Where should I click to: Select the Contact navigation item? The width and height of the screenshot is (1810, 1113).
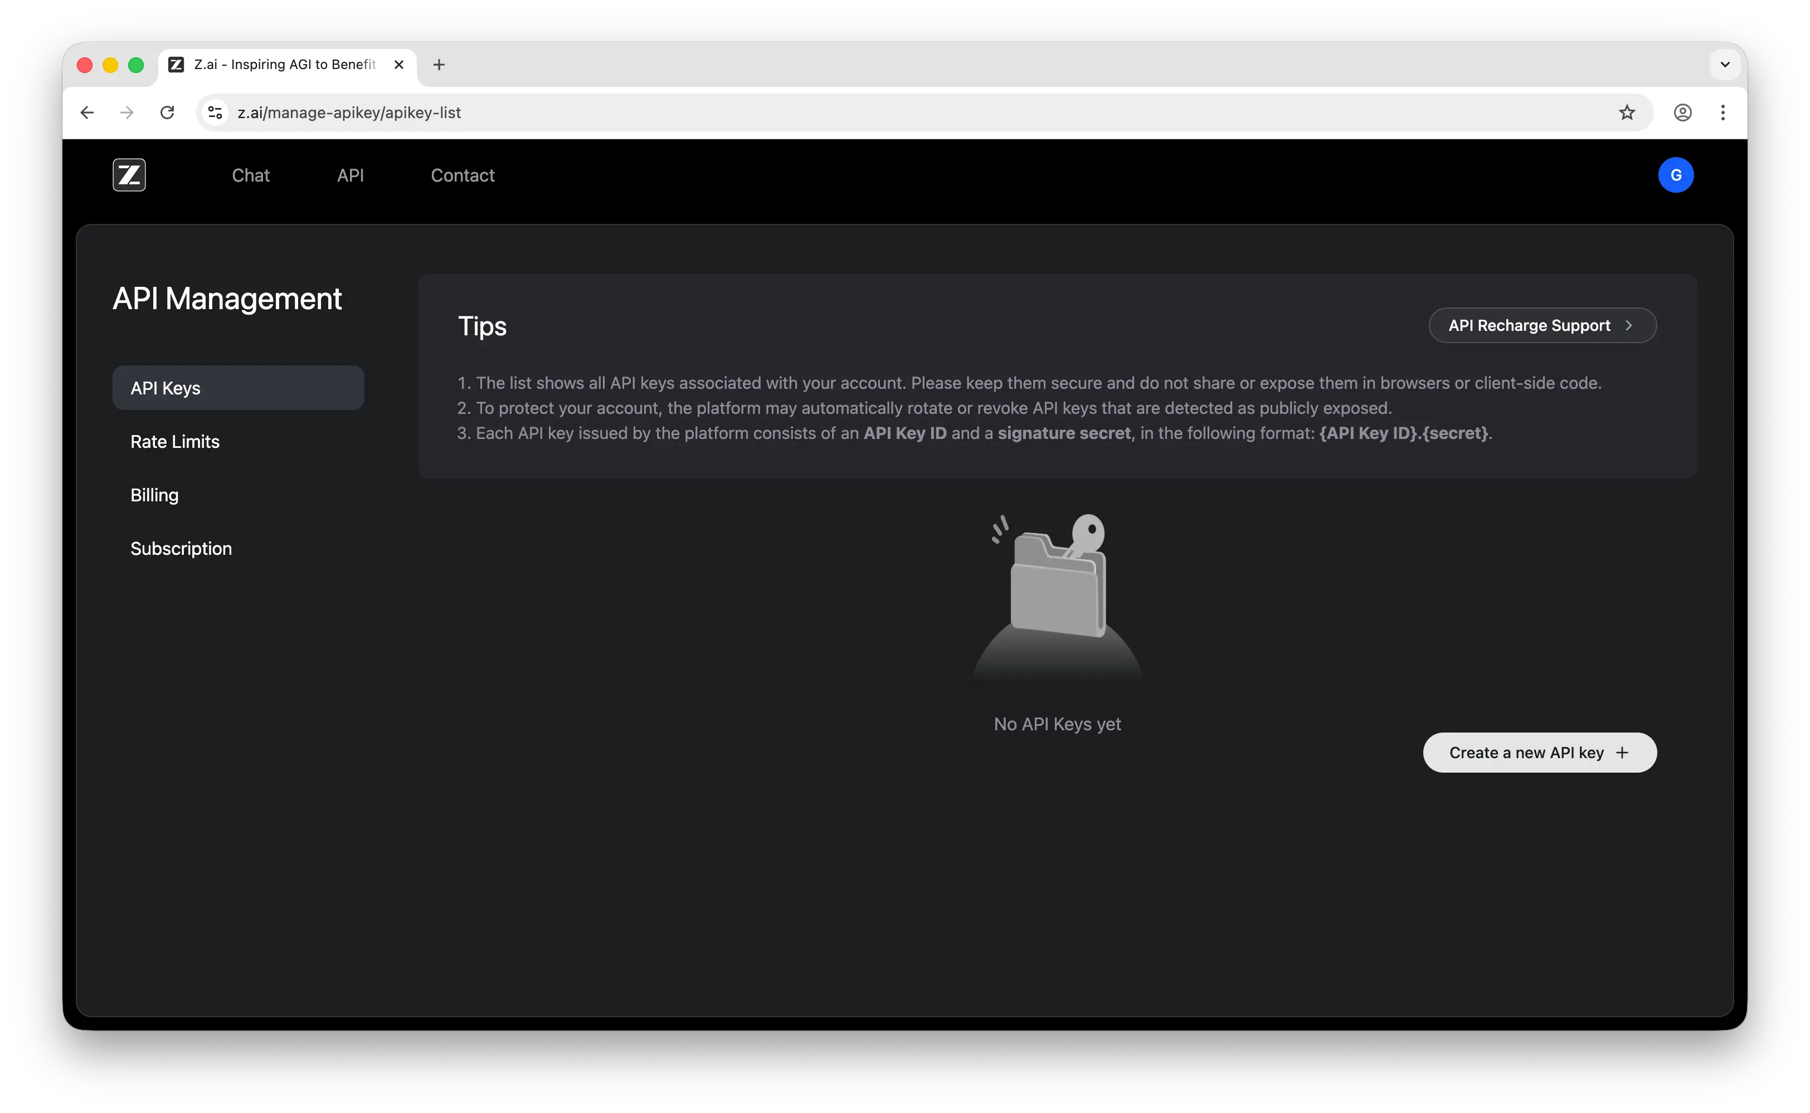tap(463, 175)
